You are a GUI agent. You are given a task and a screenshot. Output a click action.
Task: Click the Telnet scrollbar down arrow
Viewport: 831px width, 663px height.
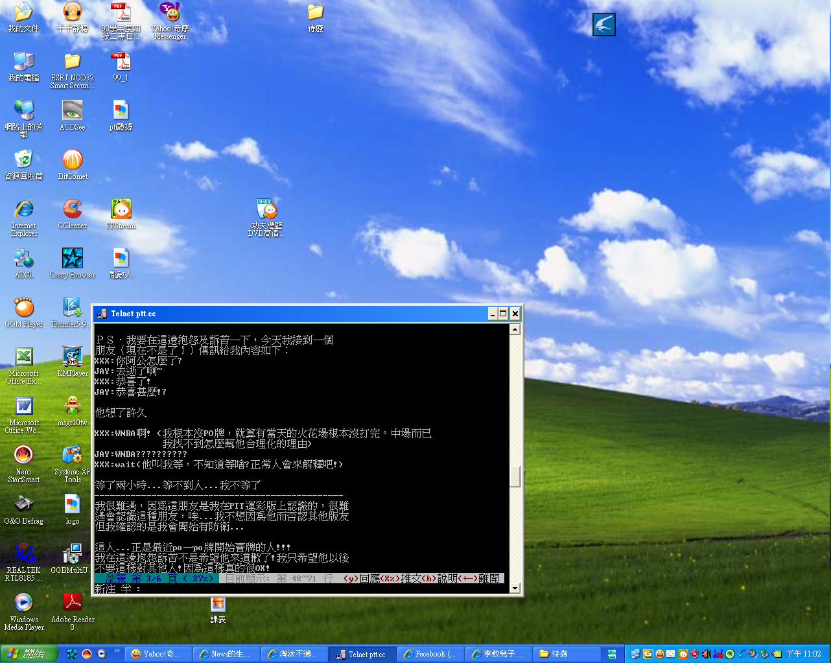(515, 588)
